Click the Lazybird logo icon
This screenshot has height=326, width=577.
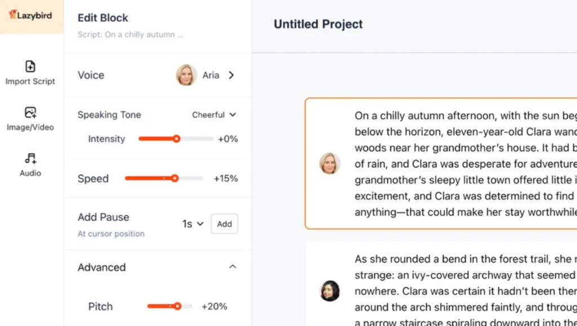[x=13, y=15]
